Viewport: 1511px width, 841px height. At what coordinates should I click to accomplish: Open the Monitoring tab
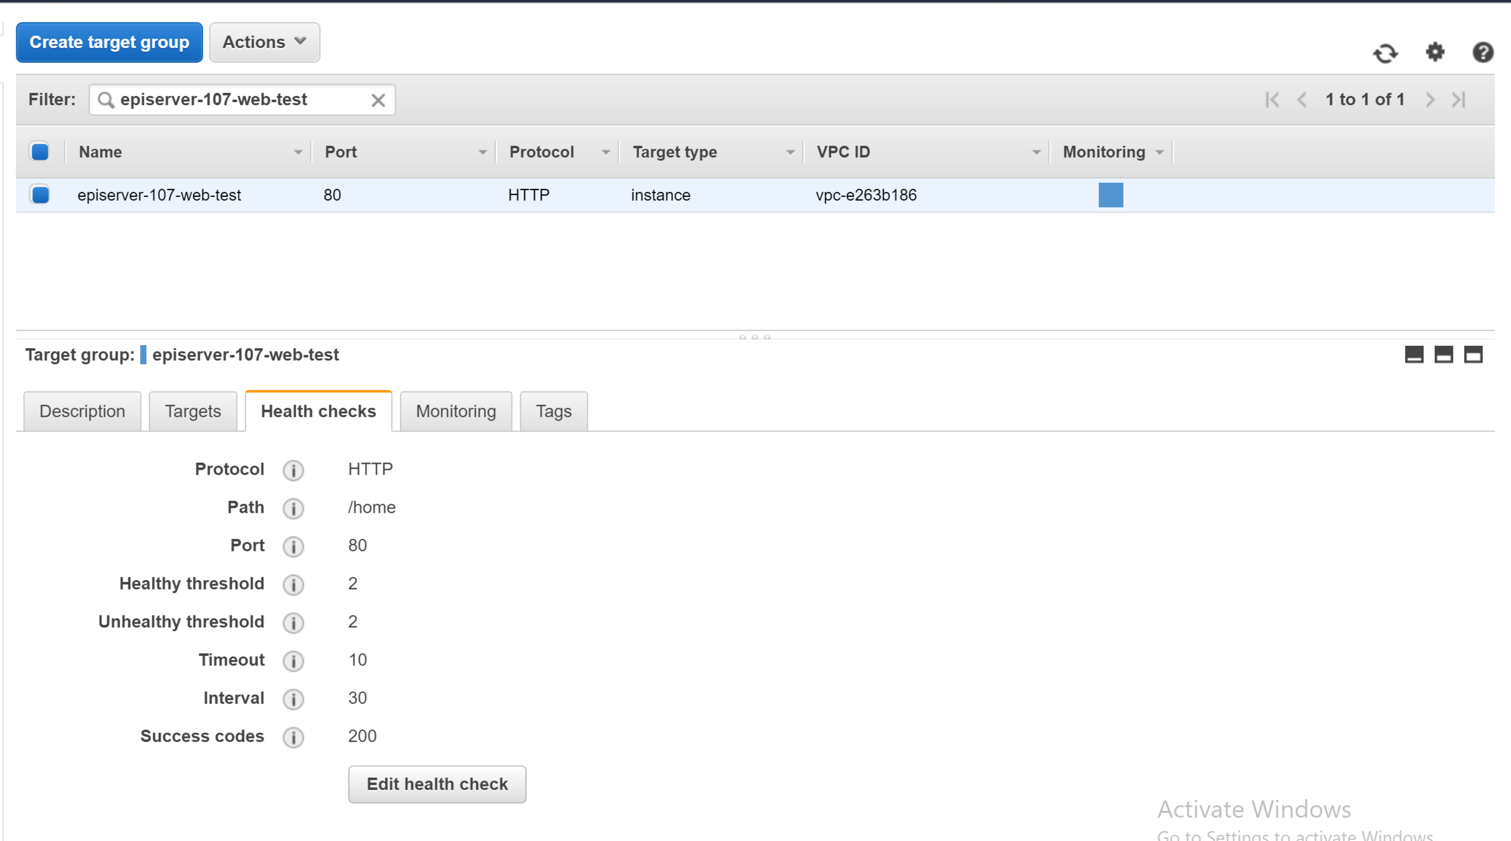455,411
